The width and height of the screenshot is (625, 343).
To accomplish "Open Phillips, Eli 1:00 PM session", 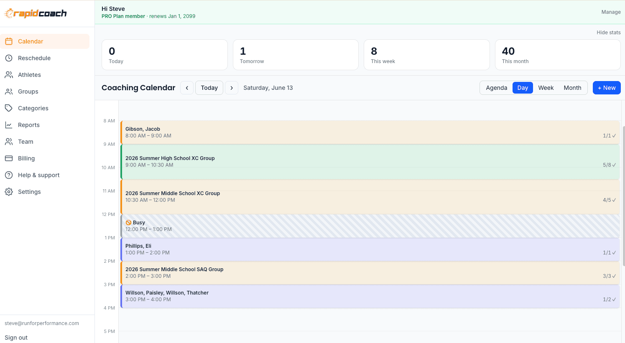I will (x=370, y=249).
